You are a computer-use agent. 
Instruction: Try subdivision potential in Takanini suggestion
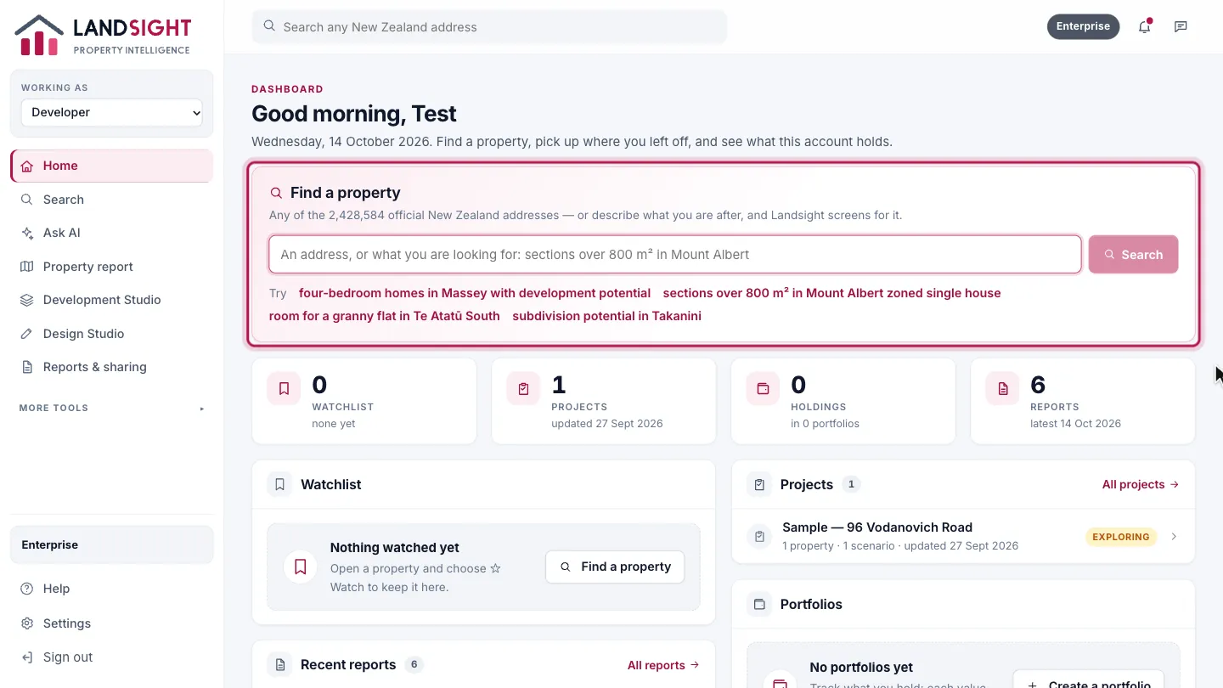click(x=606, y=316)
